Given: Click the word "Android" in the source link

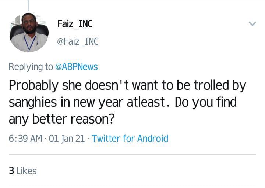Looking at the screenshot, I should (153, 139).
